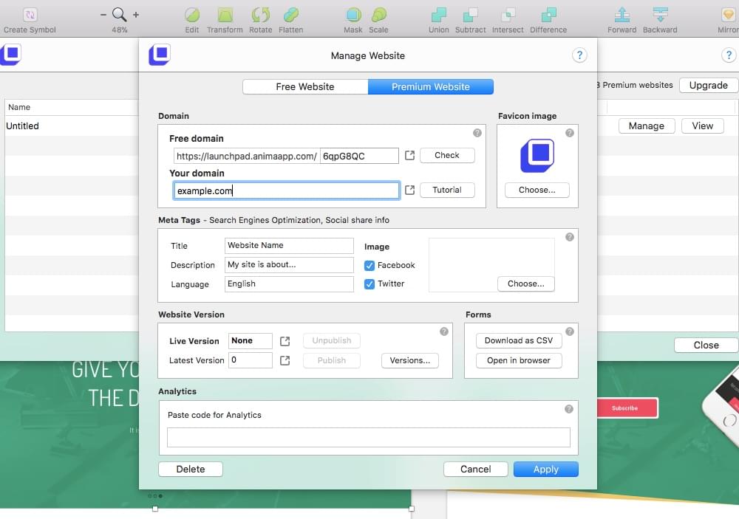Click zoom in plus button

click(136, 15)
